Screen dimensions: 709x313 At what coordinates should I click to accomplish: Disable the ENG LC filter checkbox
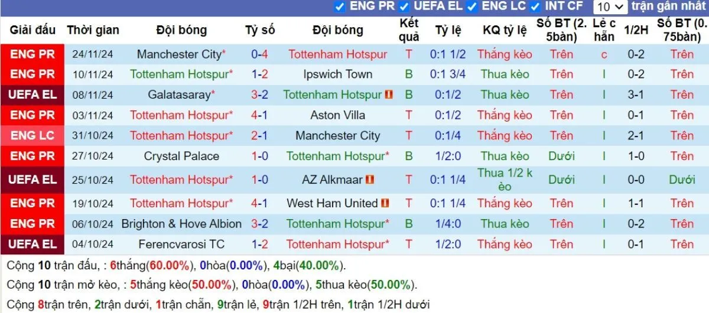point(471,6)
